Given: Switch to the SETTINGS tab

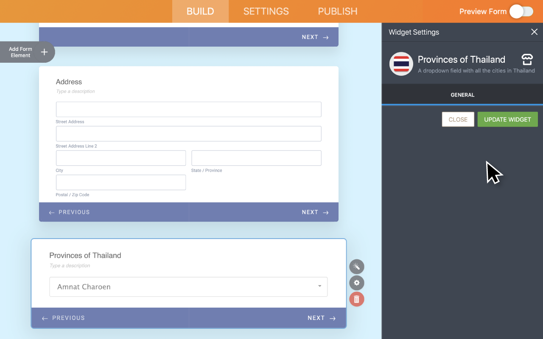Looking at the screenshot, I should (266, 11).
